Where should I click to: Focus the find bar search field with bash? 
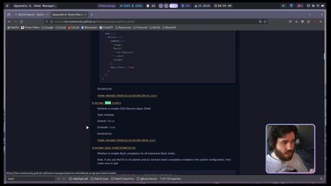pos(31,179)
